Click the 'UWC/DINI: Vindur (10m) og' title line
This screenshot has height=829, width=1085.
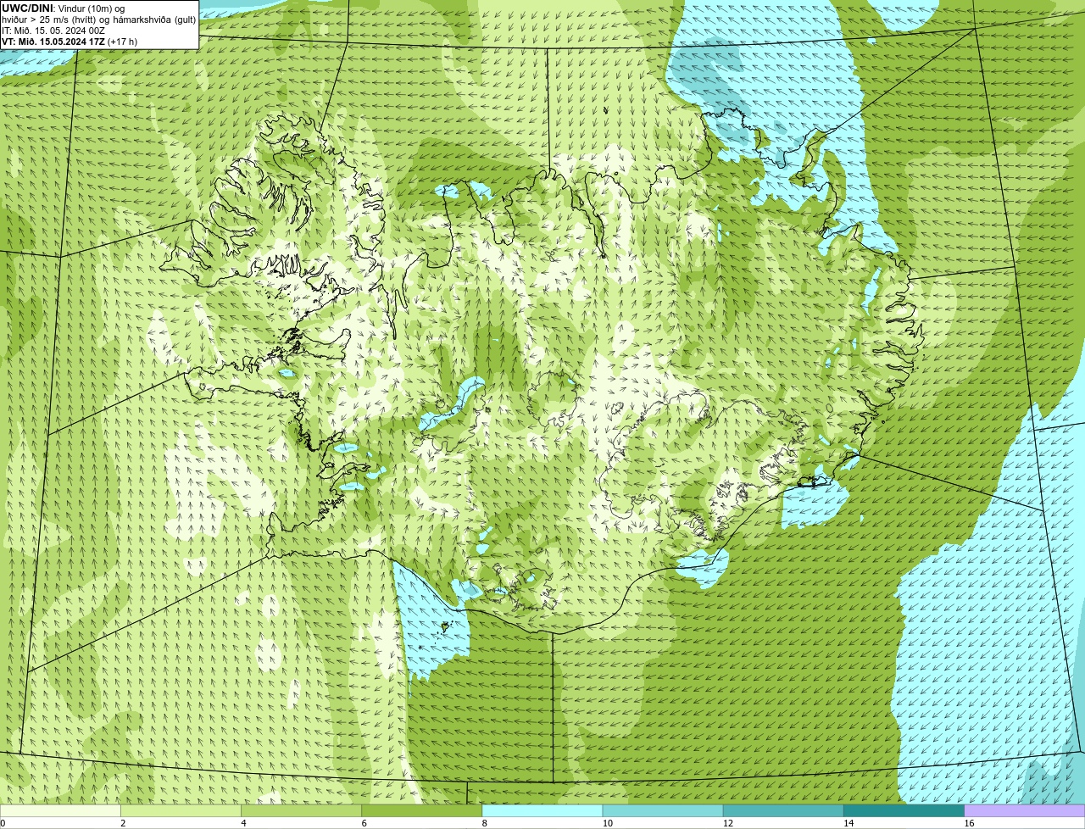point(64,8)
